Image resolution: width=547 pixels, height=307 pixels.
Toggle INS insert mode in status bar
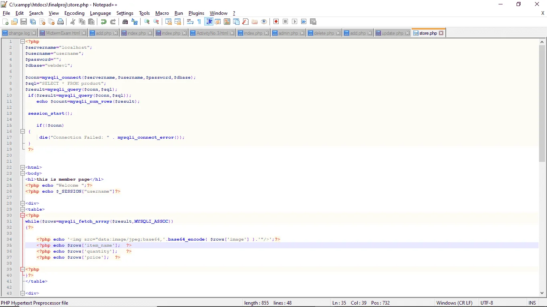(532, 303)
